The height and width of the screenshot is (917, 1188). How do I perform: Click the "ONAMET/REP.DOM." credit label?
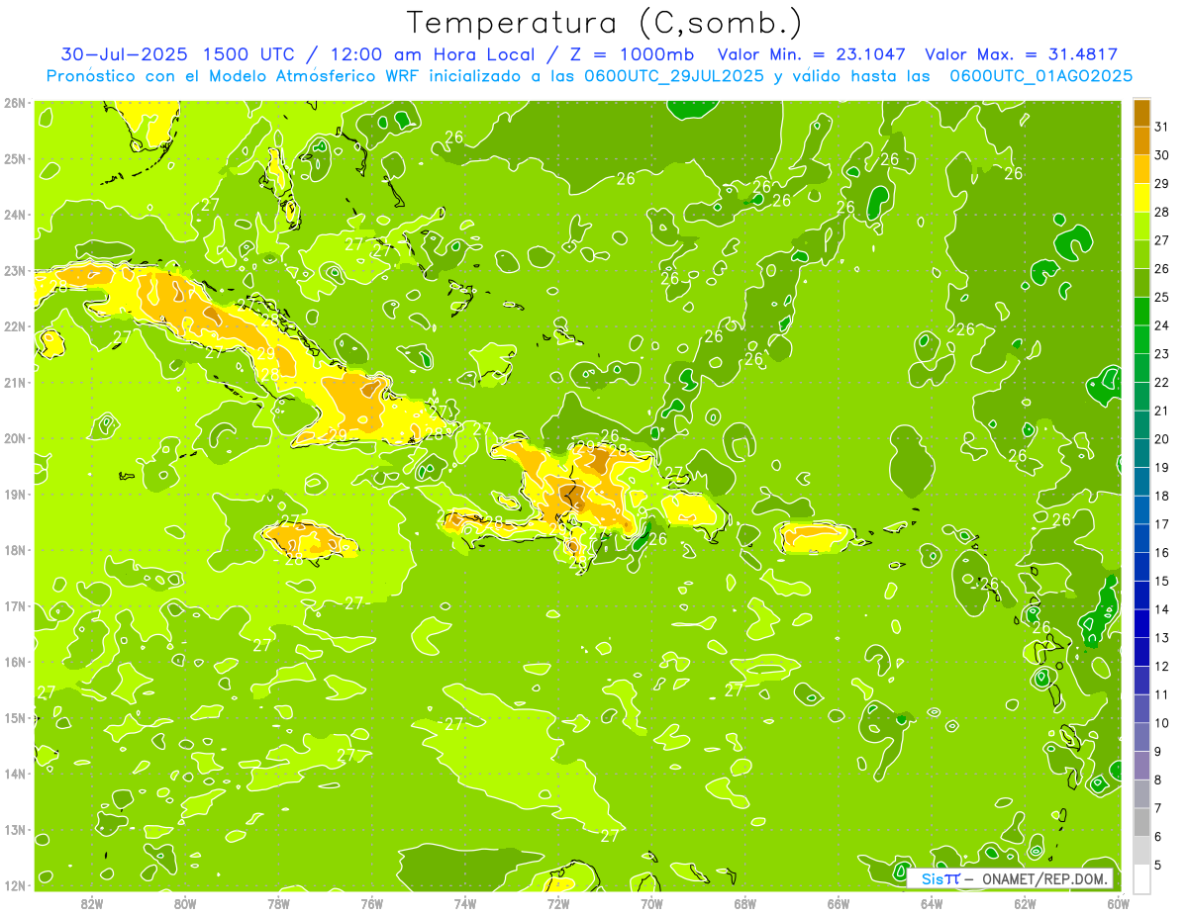1043,878
